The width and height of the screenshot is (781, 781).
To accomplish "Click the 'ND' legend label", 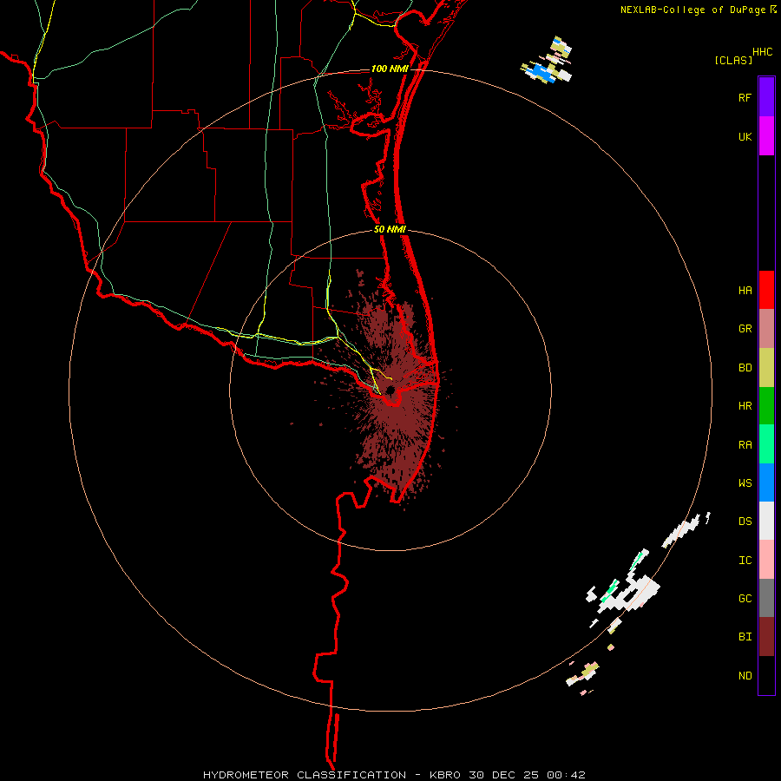I will pos(745,676).
